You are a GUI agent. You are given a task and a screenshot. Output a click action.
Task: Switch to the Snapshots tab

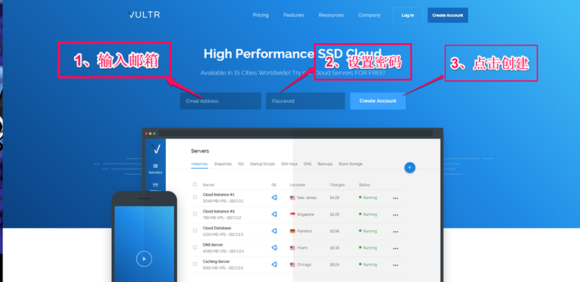[x=223, y=164]
